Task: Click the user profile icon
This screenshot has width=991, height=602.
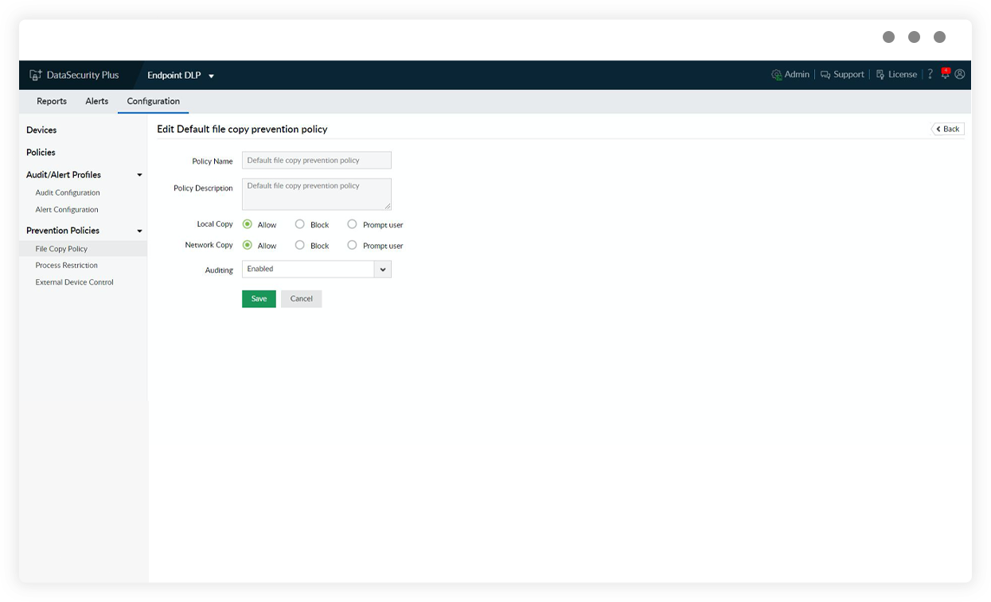Action: click(x=960, y=74)
